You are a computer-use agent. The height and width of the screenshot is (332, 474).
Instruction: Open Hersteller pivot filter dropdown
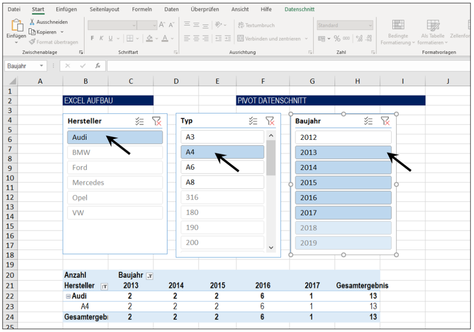[x=104, y=286]
